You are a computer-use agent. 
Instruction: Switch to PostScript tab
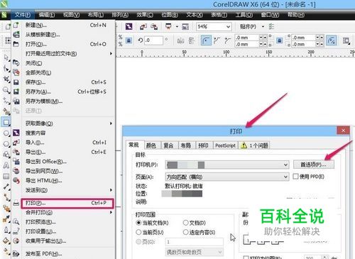pyautogui.click(x=225, y=145)
